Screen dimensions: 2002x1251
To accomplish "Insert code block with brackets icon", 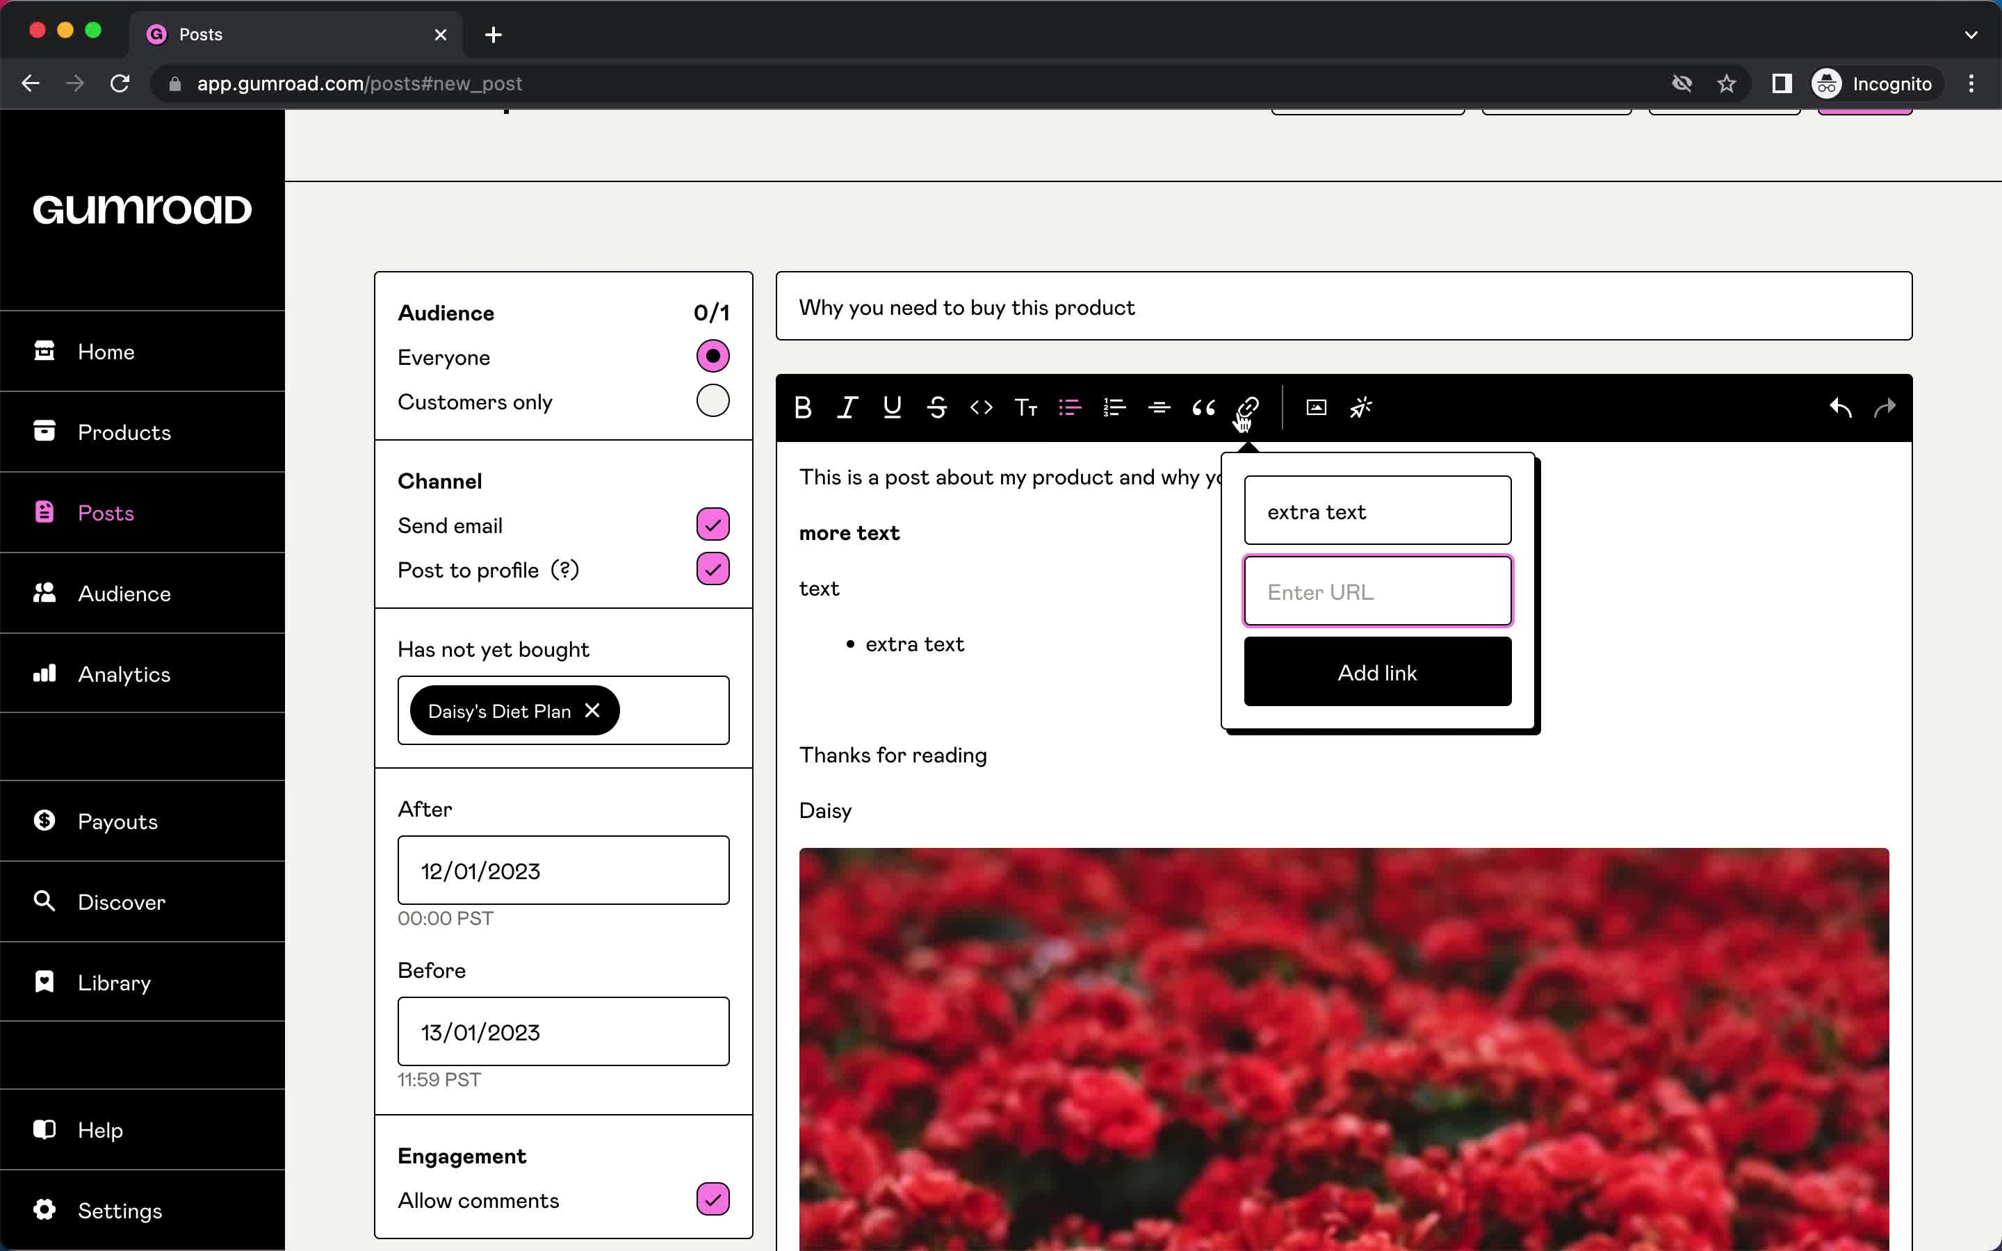I will click(981, 407).
